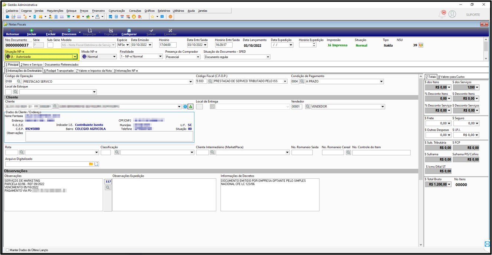
Task: Switch to the 8 Valores para Custos tab
Action: [451, 77]
